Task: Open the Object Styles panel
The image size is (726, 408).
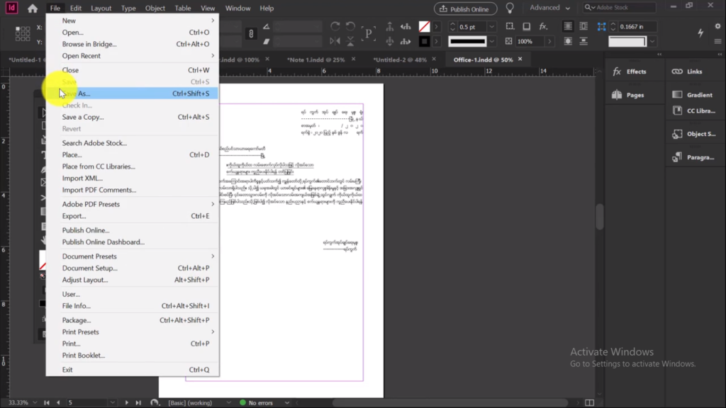Action: pos(693,134)
